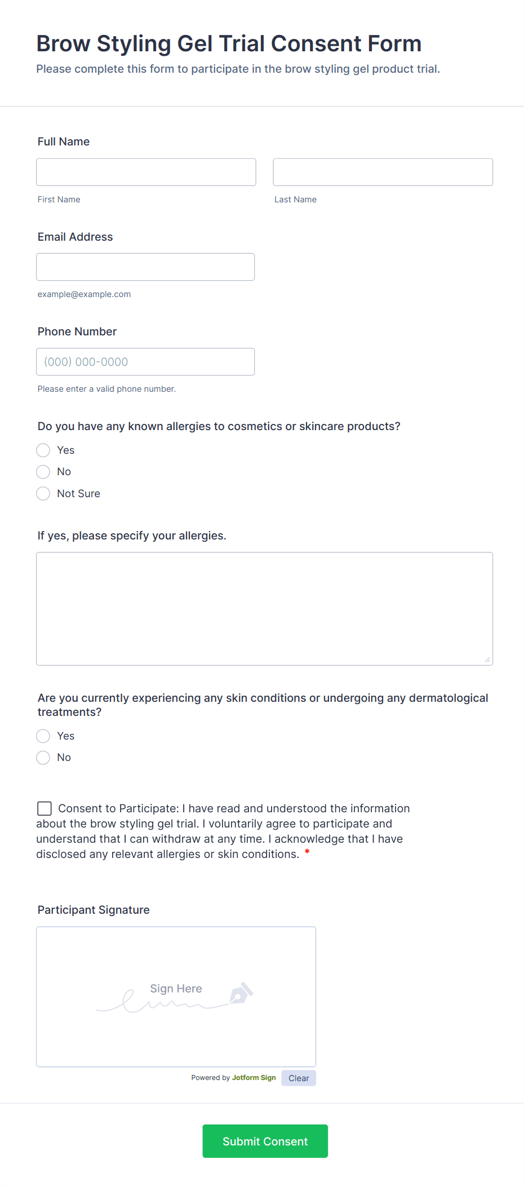The height and width of the screenshot is (1186, 524).
Task: Click the placeholder (000) 000-0000 field
Action: coord(145,361)
